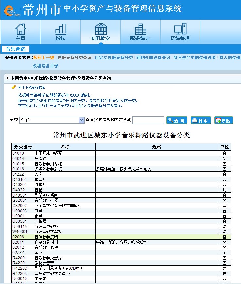Select row 音乐教学软件
This screenshot has width=241, height=284.
click(x=121, y=247)
